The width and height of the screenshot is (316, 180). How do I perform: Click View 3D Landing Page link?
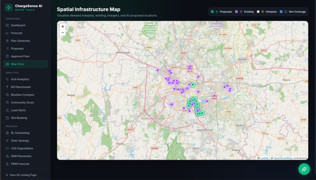23,175
